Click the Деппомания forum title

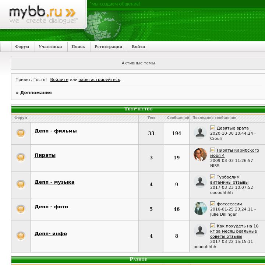click(36, 93)
